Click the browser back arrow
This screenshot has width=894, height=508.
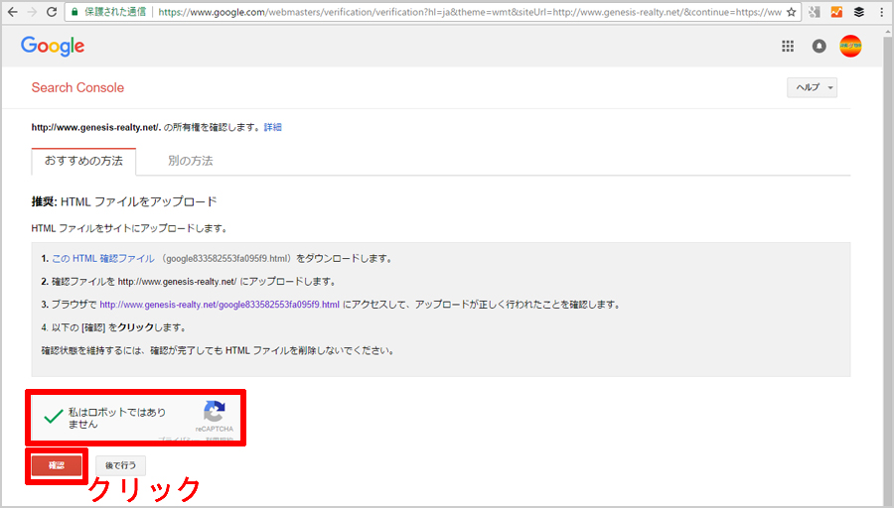pyautogui.click(x=12, y=13)
